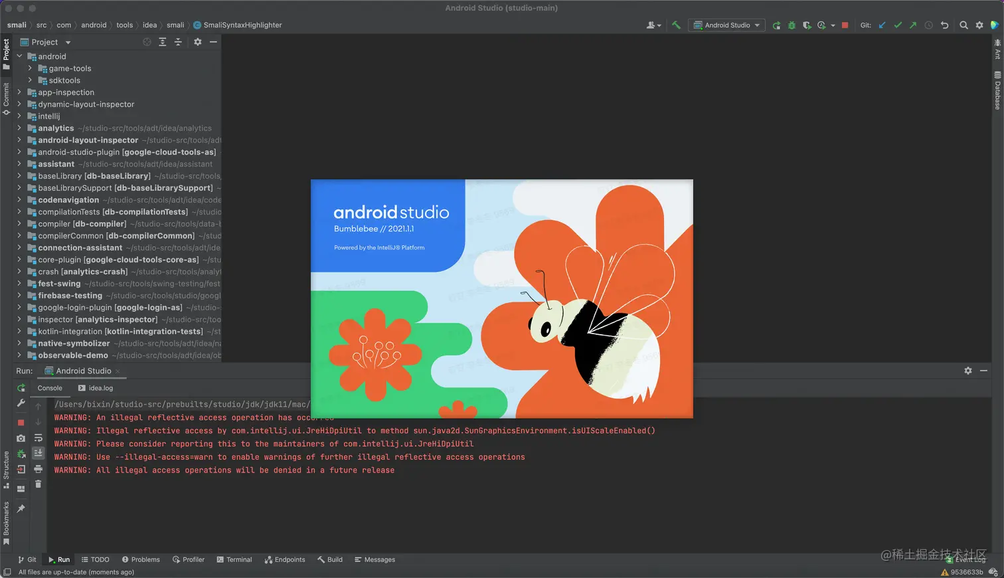Expand the dynamic-layout-inspector module
Image resolution: width=1004 pixels, height=578 pixels.
point(19,104)
